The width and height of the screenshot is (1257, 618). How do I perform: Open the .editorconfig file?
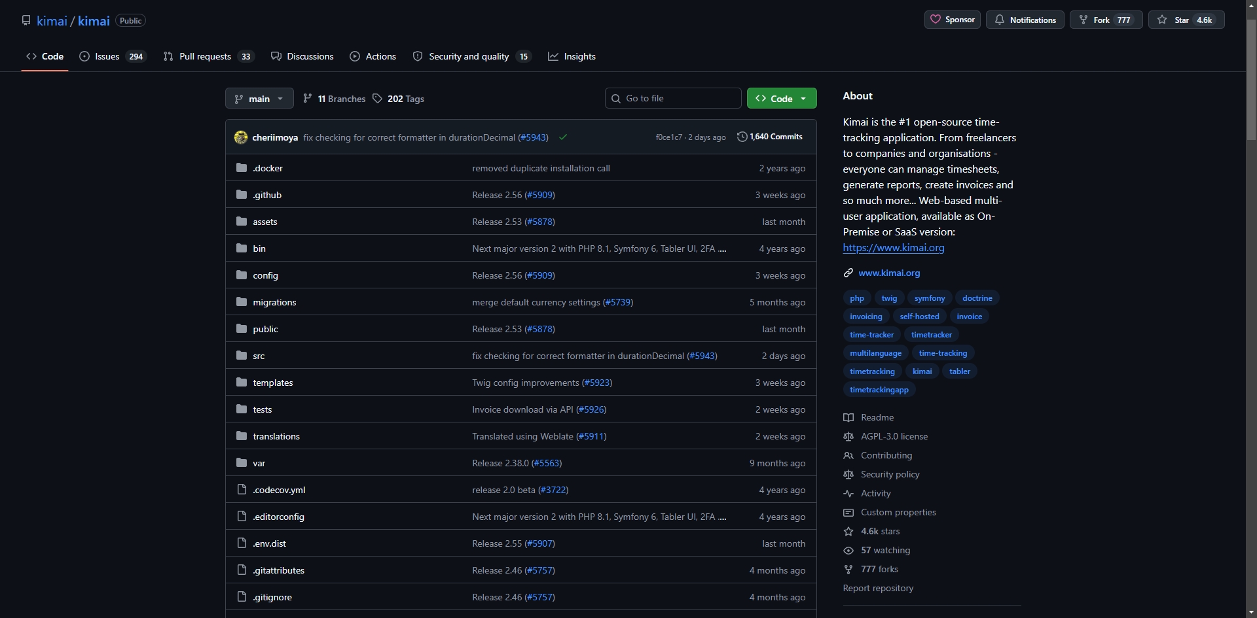click(x=278, y=517)
